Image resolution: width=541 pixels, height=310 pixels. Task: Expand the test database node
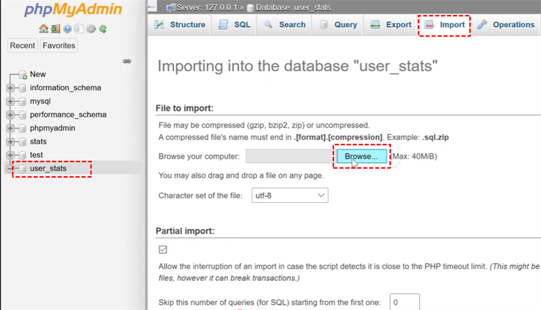click(x=10, y=155)
